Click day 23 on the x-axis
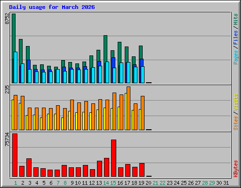The image size is (241, 188). point(169,183)
